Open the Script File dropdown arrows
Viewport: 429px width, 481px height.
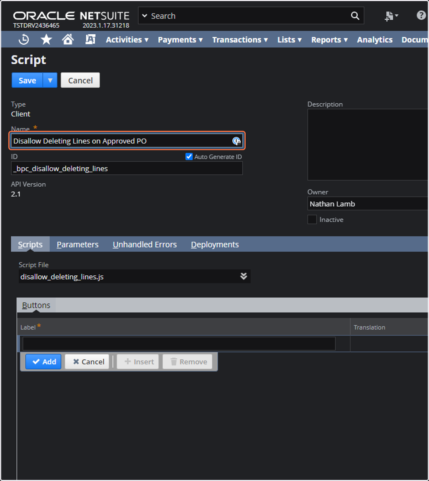[244, 276]
